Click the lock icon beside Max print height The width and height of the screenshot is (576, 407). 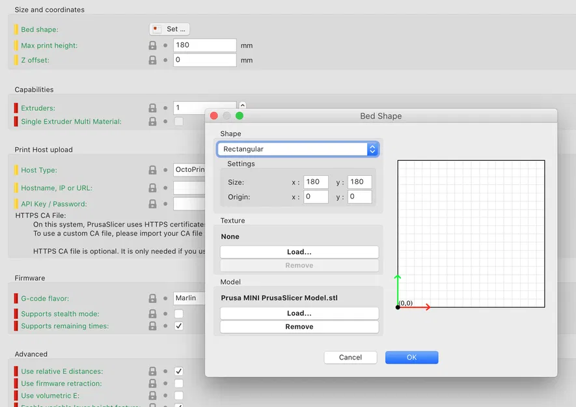click(x=152, y=46)
